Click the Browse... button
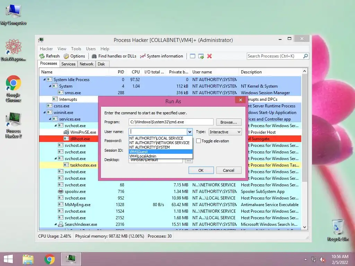 point(229,122)
